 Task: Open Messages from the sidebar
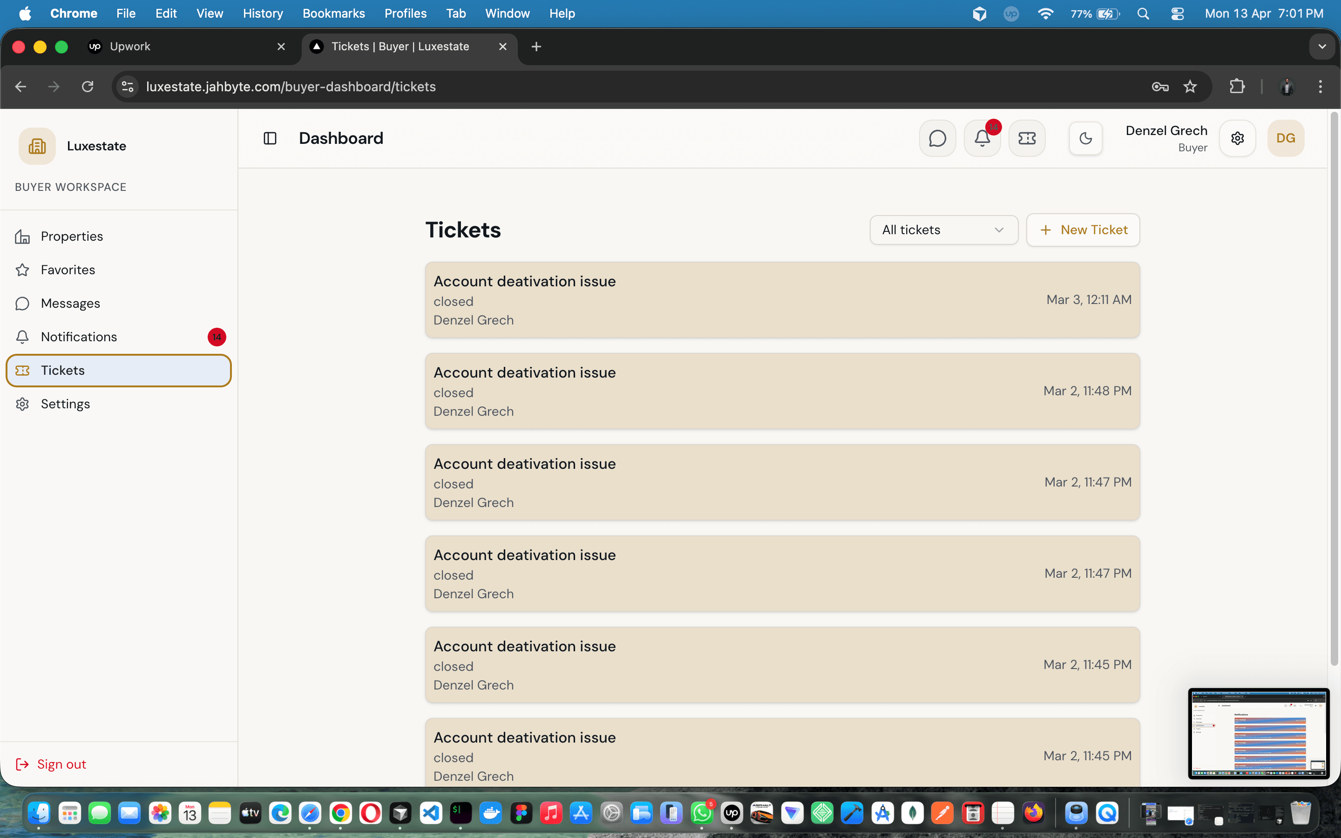pyautogui.click(x=70, y=303)
